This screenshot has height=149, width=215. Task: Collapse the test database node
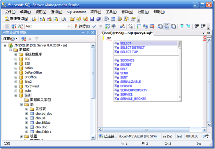(x=16, y=95)
